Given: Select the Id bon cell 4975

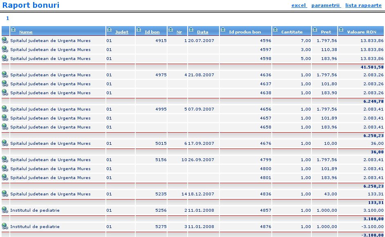Looking at the screenshot, I should click(161, 75).
